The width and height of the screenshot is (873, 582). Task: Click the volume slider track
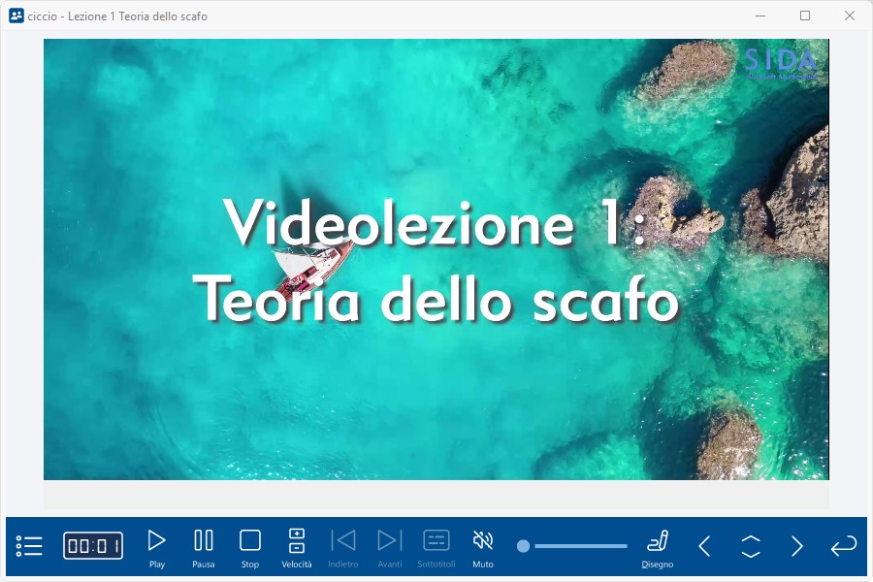tap(582, 546)
